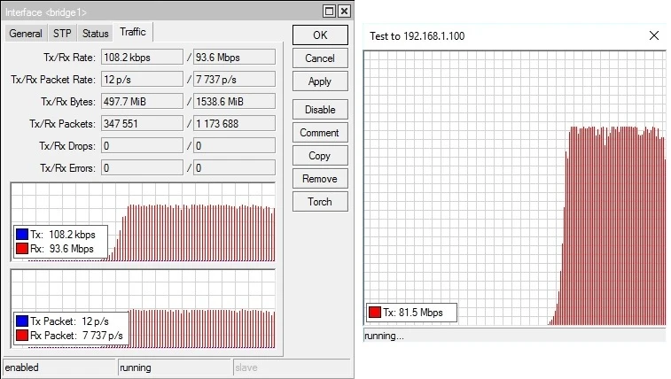The image size is (671, 379).
Task: Close the Interface bridge1 window
Action: click(344, 11)
